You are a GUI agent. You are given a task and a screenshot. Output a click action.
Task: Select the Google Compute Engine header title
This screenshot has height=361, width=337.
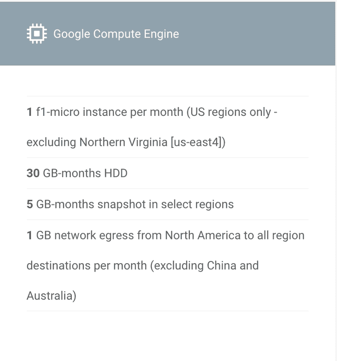(x=116, y=34)
